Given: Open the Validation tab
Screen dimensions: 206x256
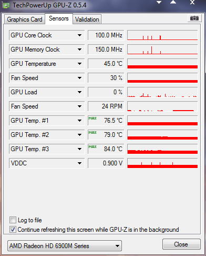Looking at the screenshot, I should (87, 19).
